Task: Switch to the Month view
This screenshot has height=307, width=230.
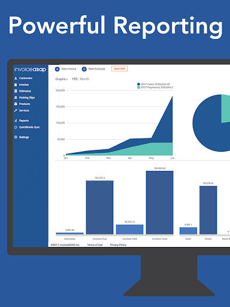Action: coord(84,79)
